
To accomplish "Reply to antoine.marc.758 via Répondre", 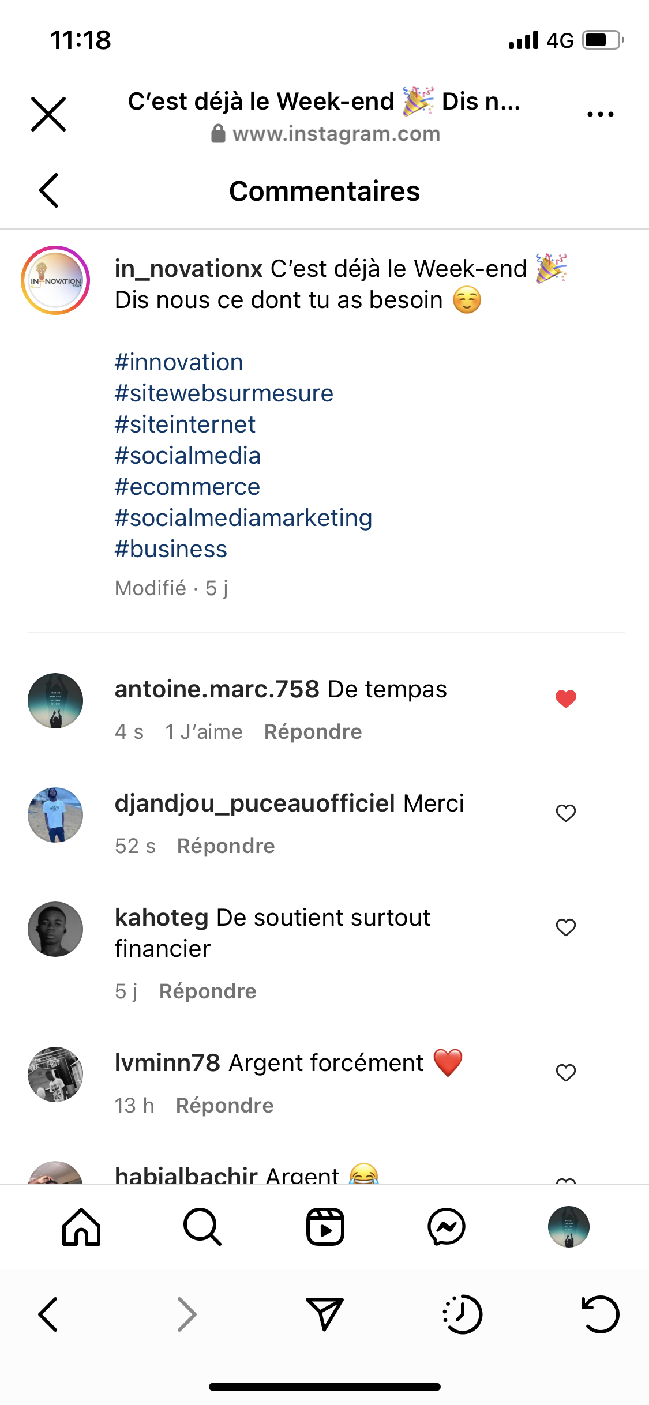I will click(313, 732).
